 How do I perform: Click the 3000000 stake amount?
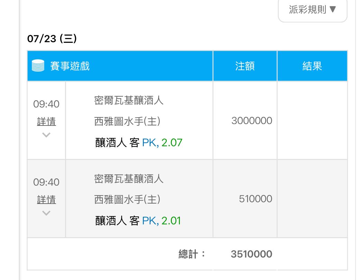pos(252,121)
